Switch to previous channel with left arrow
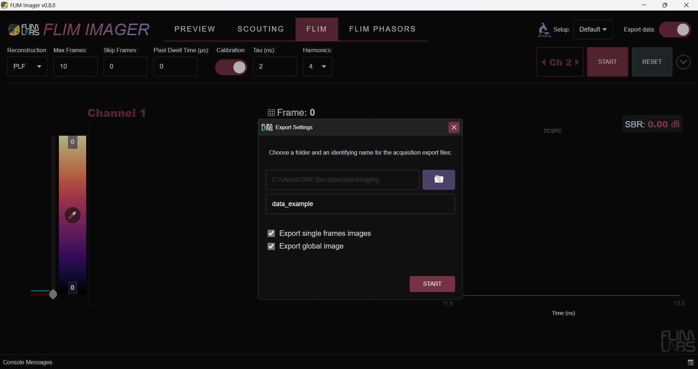 [543, 62]
